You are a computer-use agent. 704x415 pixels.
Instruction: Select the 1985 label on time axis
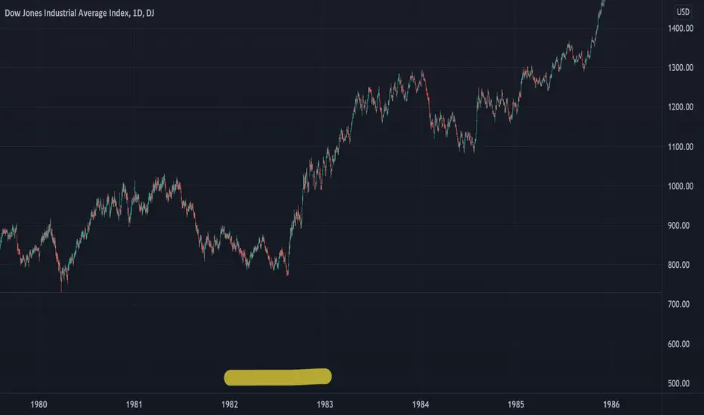coord(516,404)
